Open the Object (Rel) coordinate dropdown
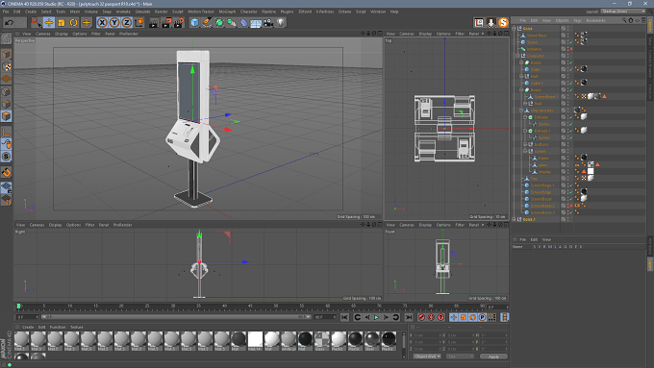 pos(427,356)
